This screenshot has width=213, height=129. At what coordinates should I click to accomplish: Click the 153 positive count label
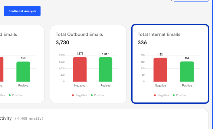[23, 58]
